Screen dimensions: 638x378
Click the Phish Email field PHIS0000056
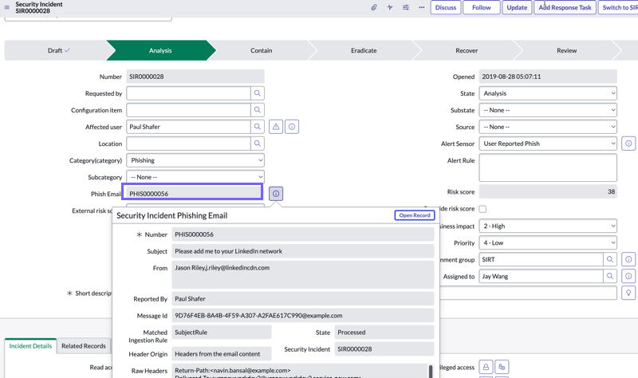(x=192, y=191)
